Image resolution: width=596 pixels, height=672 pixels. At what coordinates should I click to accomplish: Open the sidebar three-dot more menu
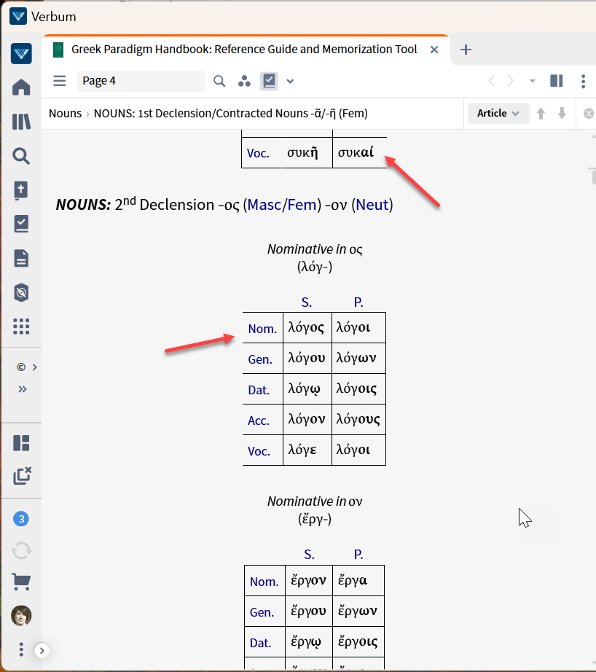click(21, 649)
